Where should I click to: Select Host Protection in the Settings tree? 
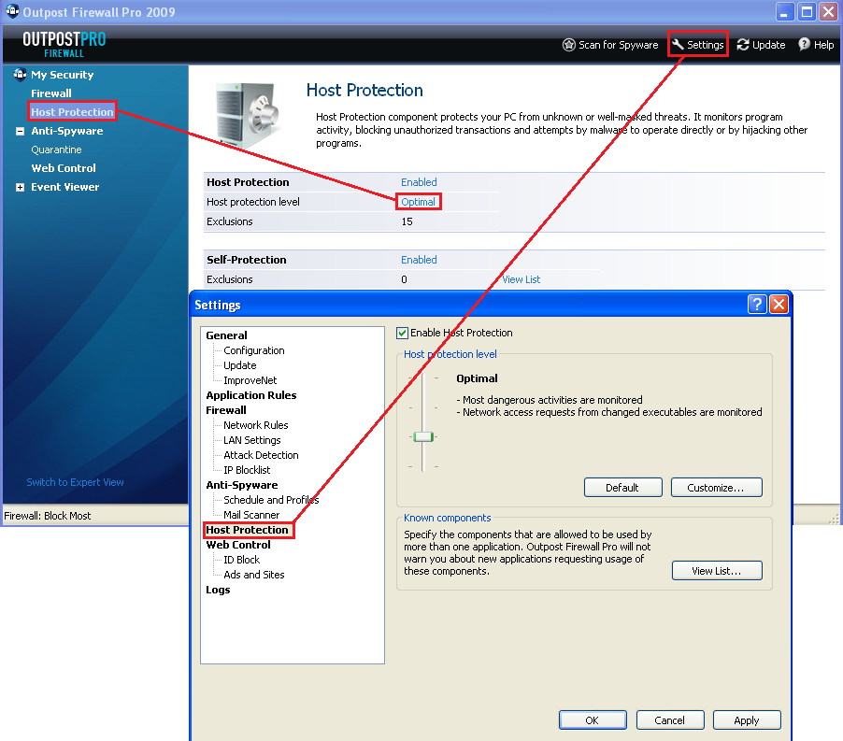248,530
